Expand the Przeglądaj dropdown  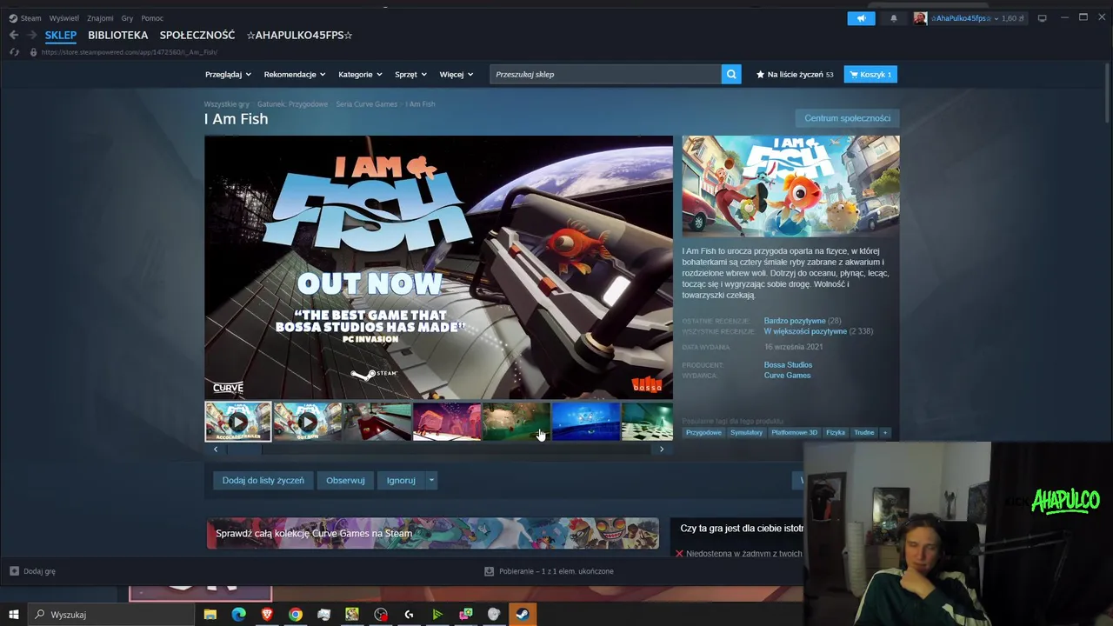coord(228,75)
